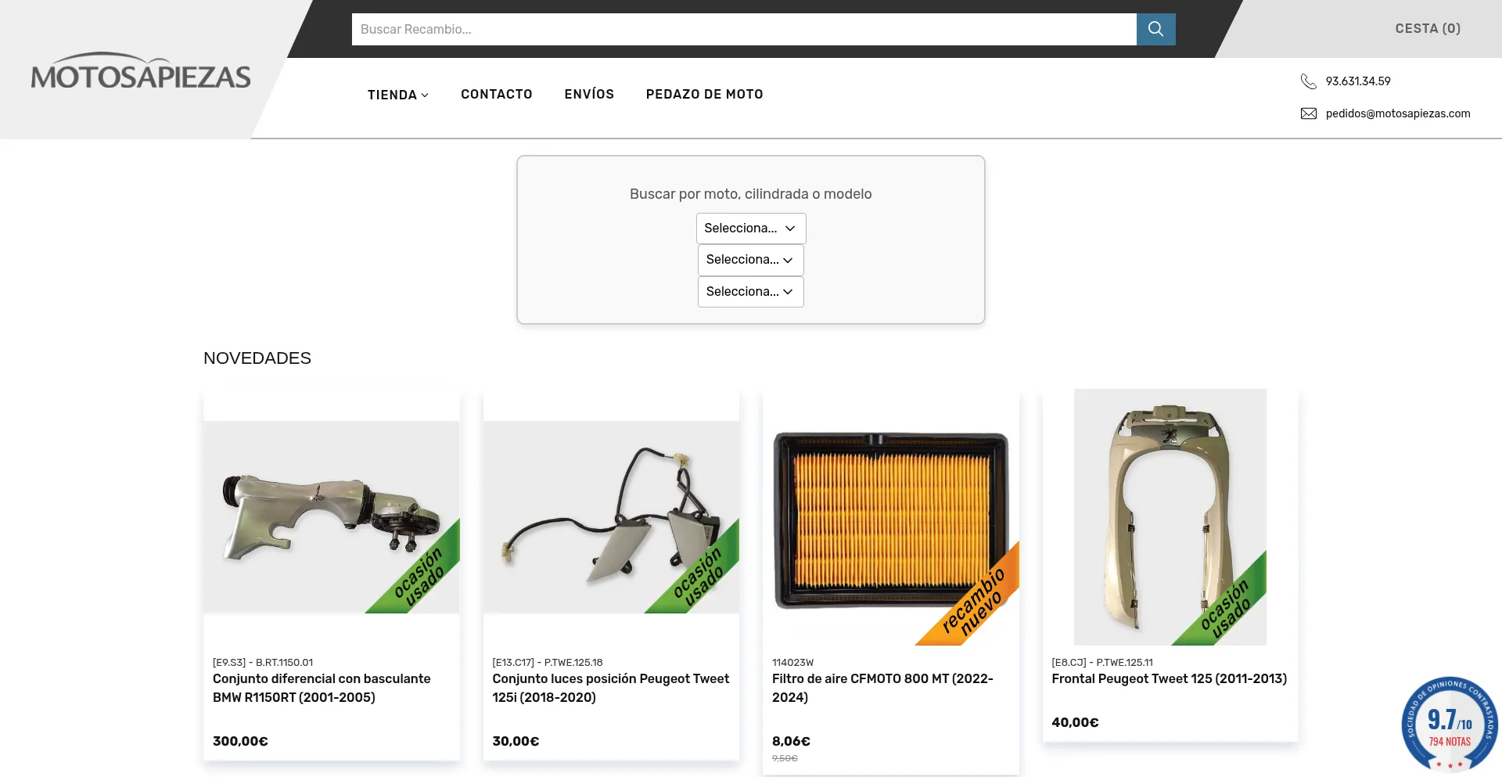Click the phone icon beside 93.631.34.59
This screenshot has width=1502, height=777.
(x=1308, y=81)
